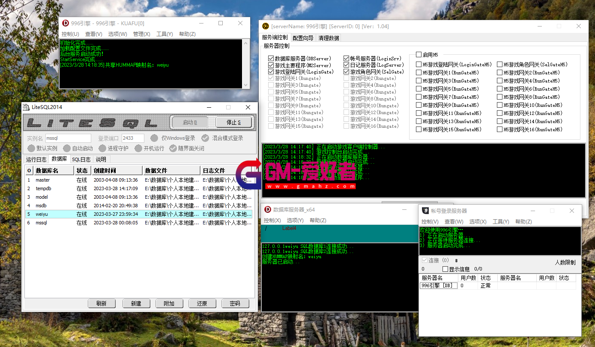
Task: Enable the 启用H5 checkbox
Action: [x=419, y=55]
